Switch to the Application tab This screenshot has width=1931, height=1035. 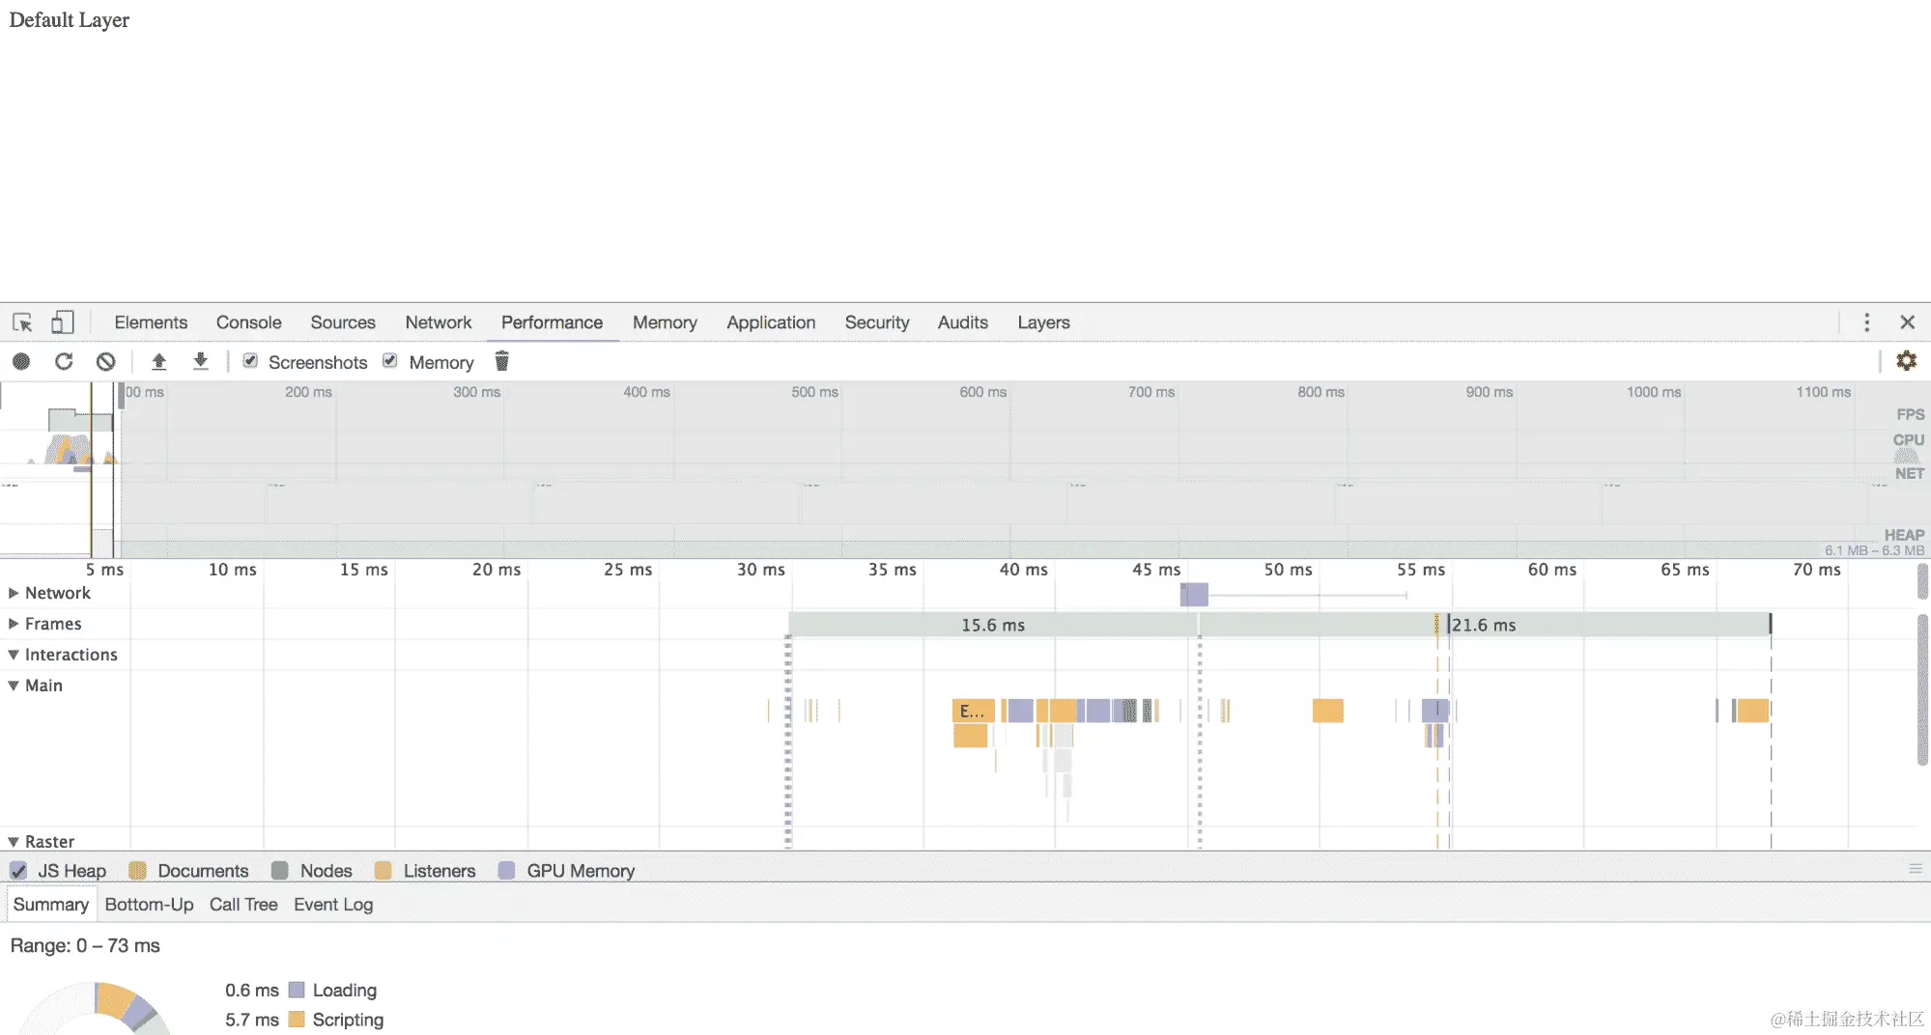pos(771,322)
